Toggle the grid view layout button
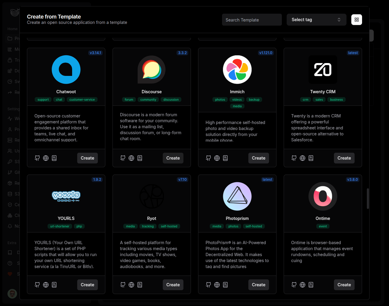The width and height of the screenshot is (389, 306). [356, 20]
